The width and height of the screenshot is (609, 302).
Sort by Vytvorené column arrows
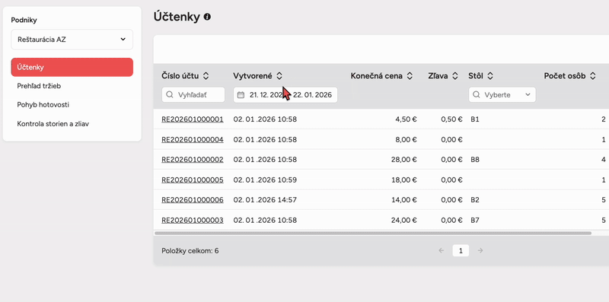(x=279, y=76)
